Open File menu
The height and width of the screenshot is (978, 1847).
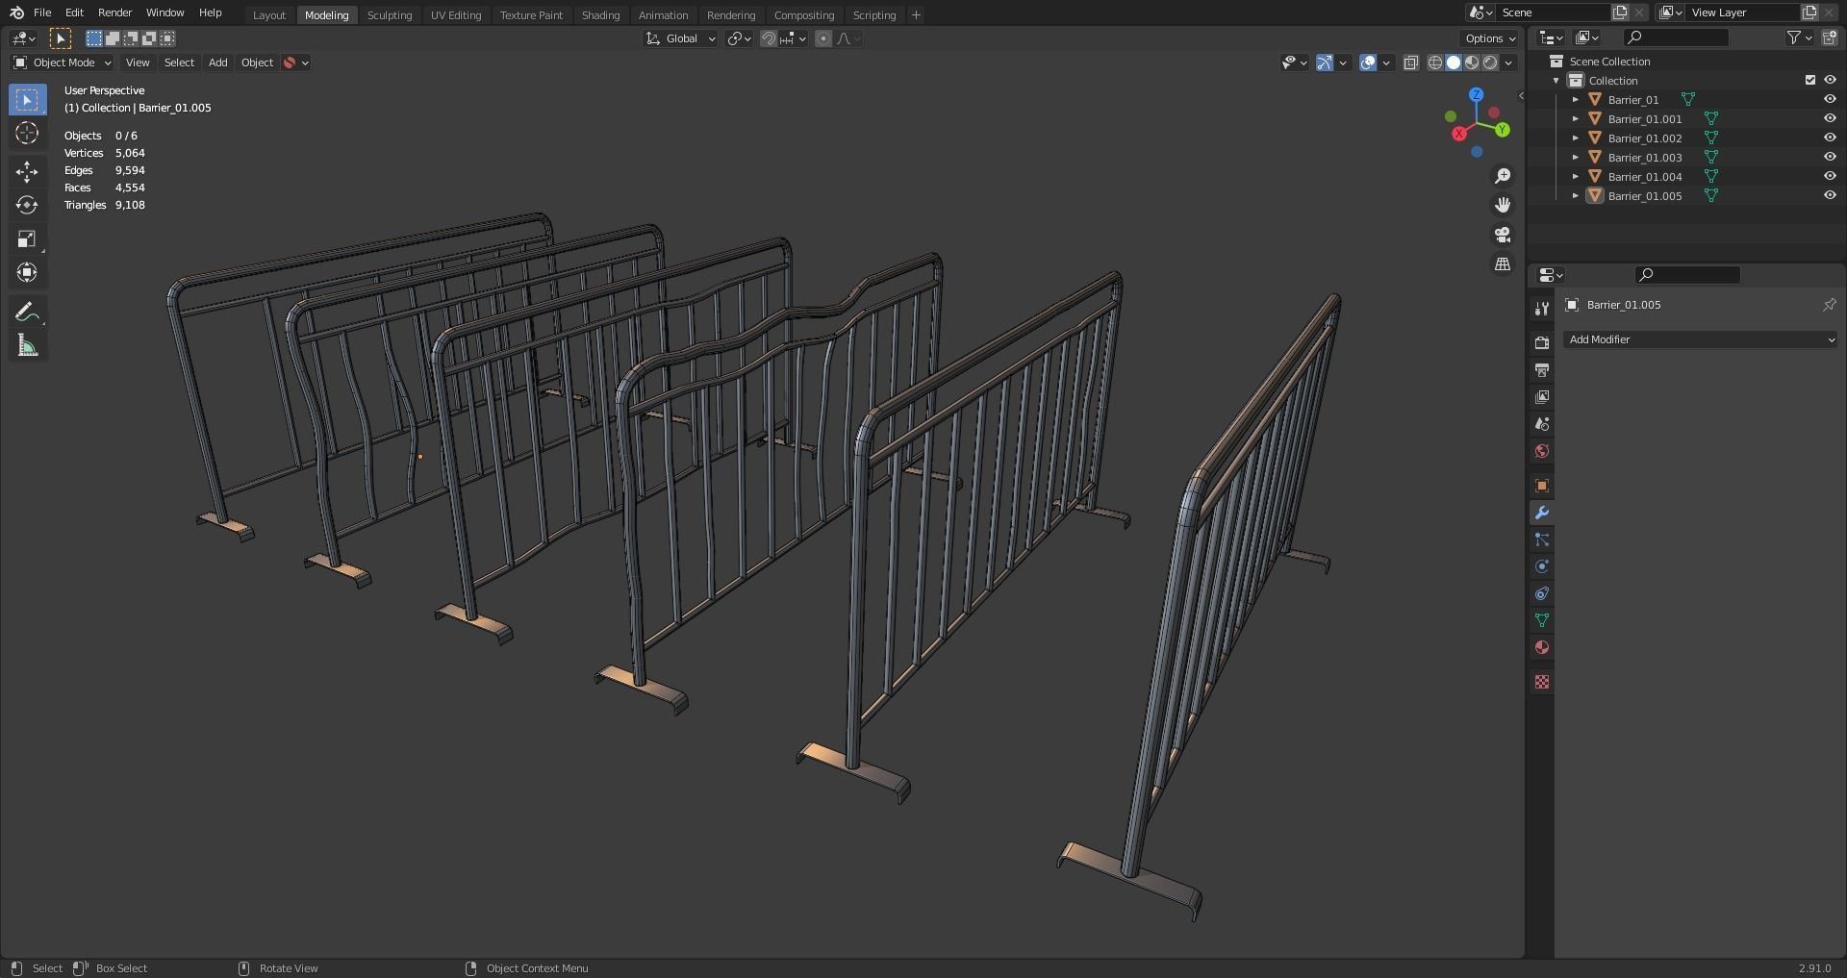click(x=42, y=13)
